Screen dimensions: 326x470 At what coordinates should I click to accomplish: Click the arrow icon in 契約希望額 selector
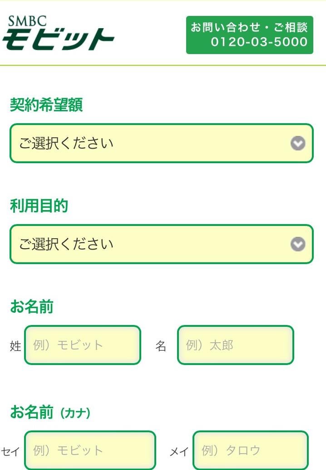click(298, 144)
